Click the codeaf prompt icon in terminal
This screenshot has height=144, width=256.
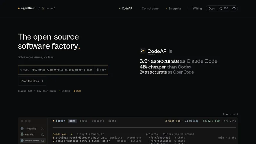pyautogui.click(x=53, y=121)
